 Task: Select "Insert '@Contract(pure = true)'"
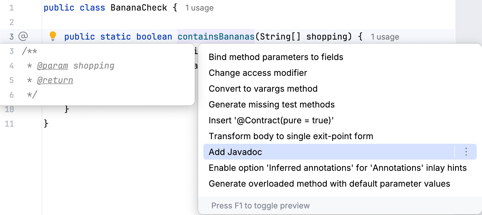click(270, 120)
